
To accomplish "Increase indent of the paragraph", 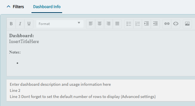I will pyautogui.click(x=147, y=24).
